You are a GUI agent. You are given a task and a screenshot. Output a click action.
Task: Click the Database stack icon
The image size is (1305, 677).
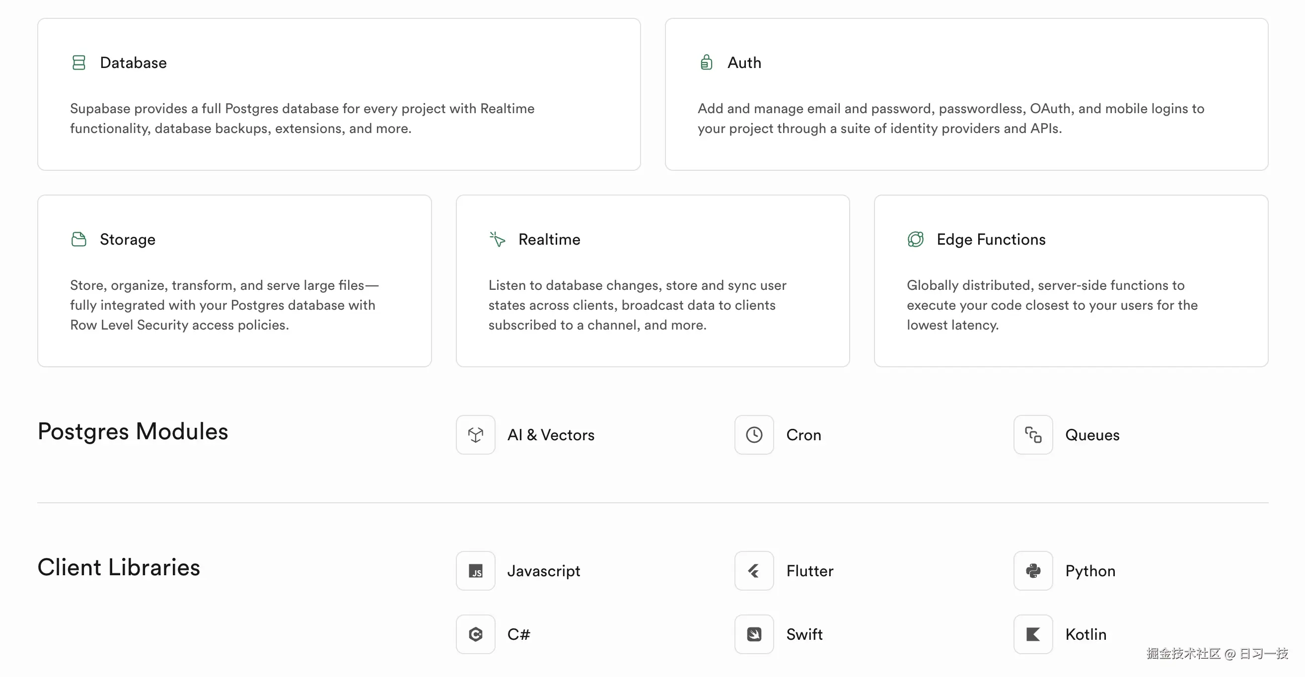click(x=78, y=63)
